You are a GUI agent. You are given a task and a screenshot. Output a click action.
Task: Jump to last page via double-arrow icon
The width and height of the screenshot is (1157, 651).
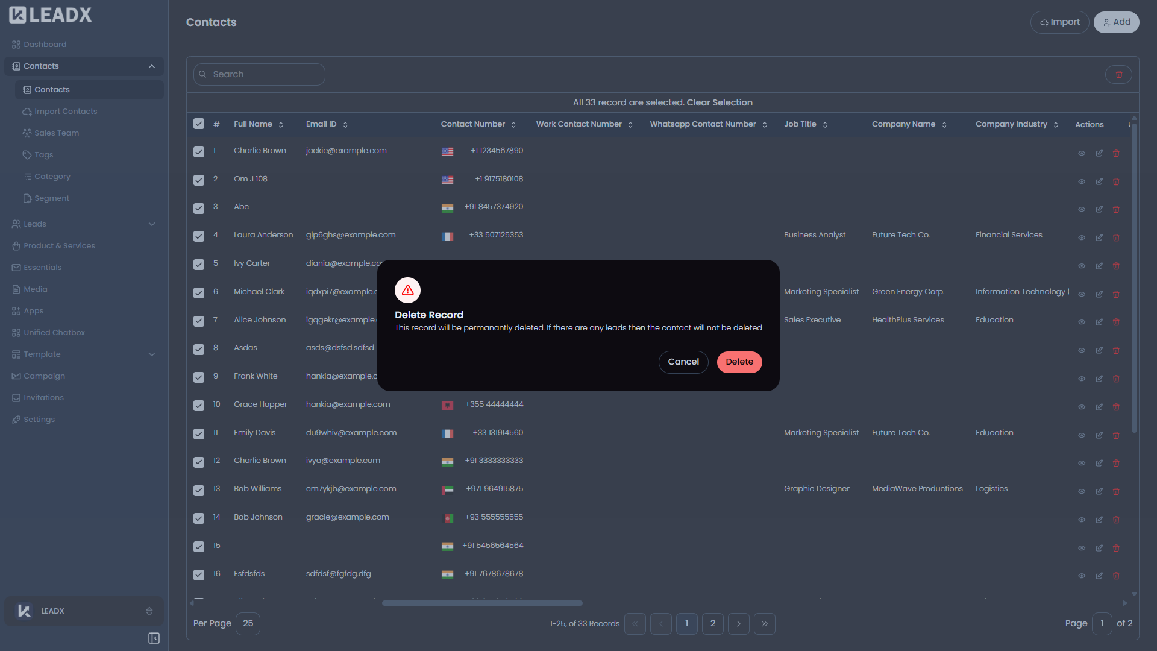[765, 624]
